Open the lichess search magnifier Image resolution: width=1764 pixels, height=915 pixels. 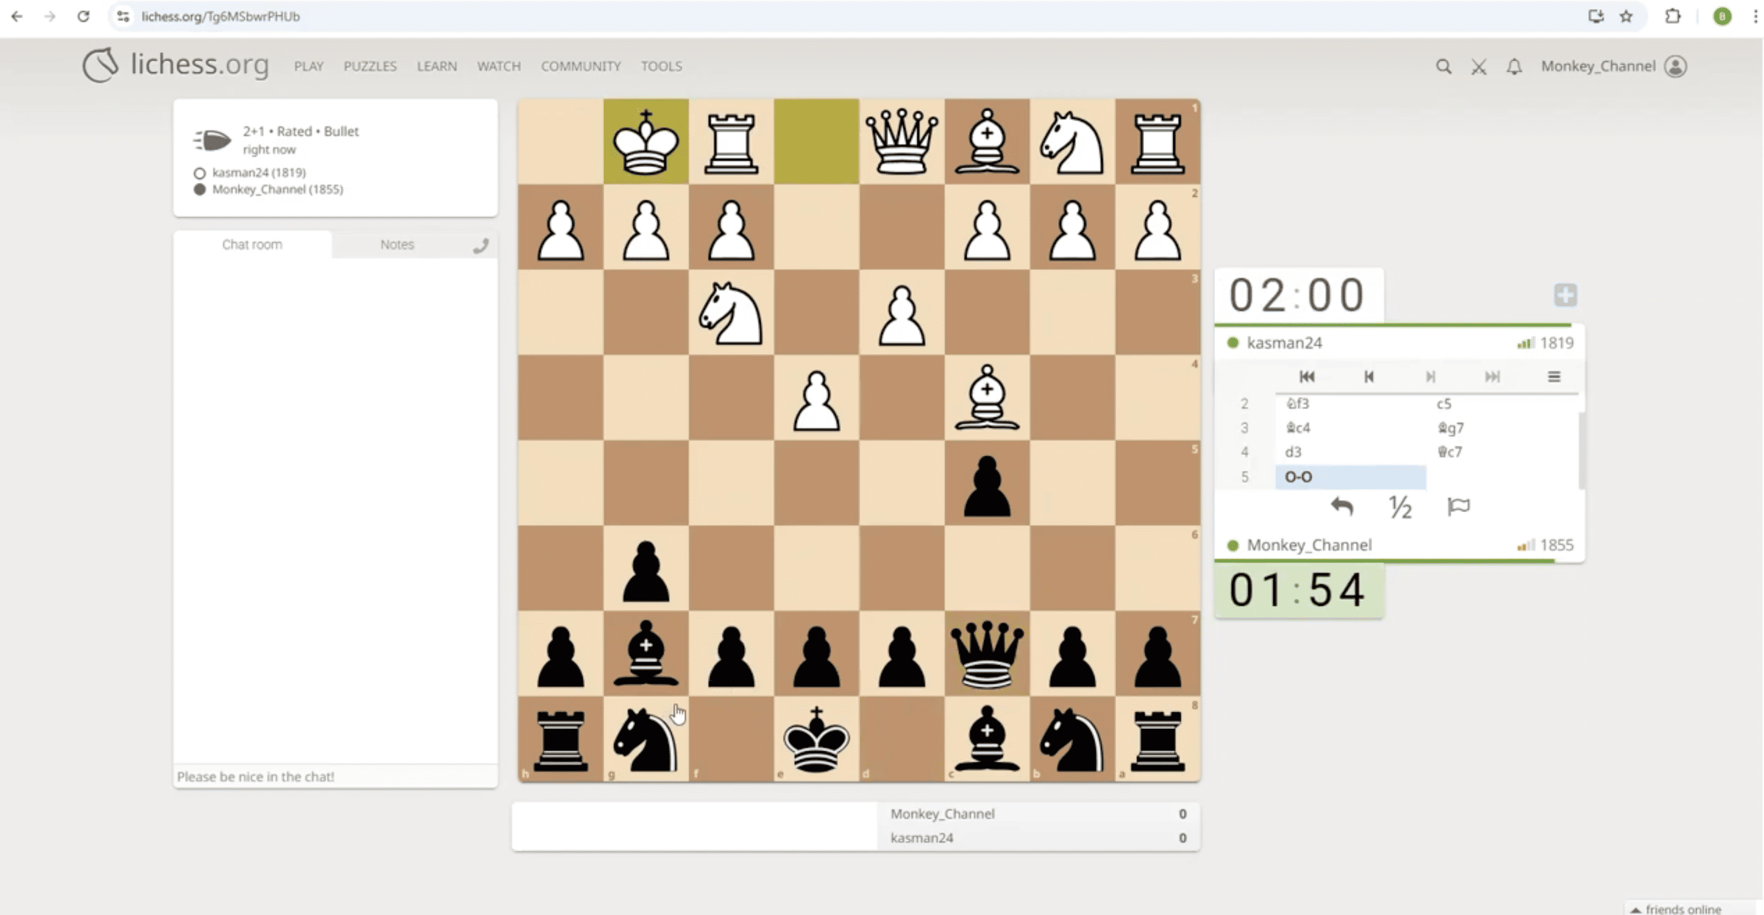coord(1443,66)
